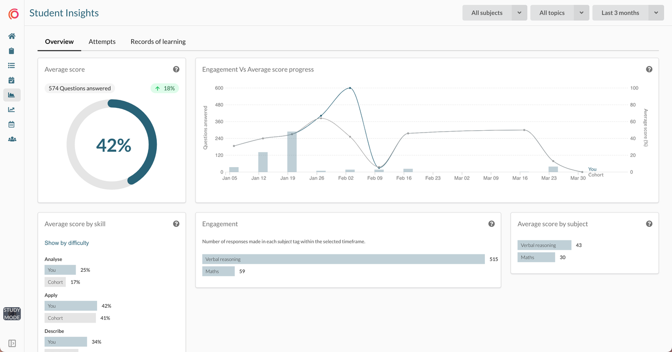Open the clipboard icon in sidebar
The height and width of the screenshot is (352, 672).
tap(12, 51)
